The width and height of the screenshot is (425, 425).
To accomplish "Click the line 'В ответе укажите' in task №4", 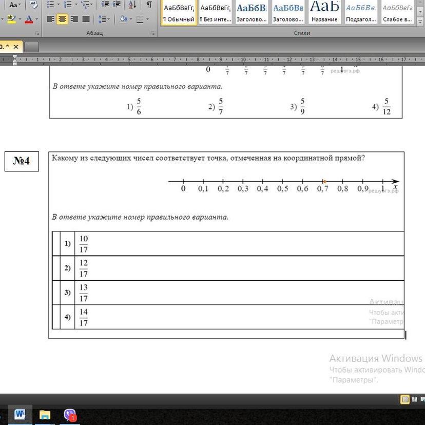I will [140, 217].
